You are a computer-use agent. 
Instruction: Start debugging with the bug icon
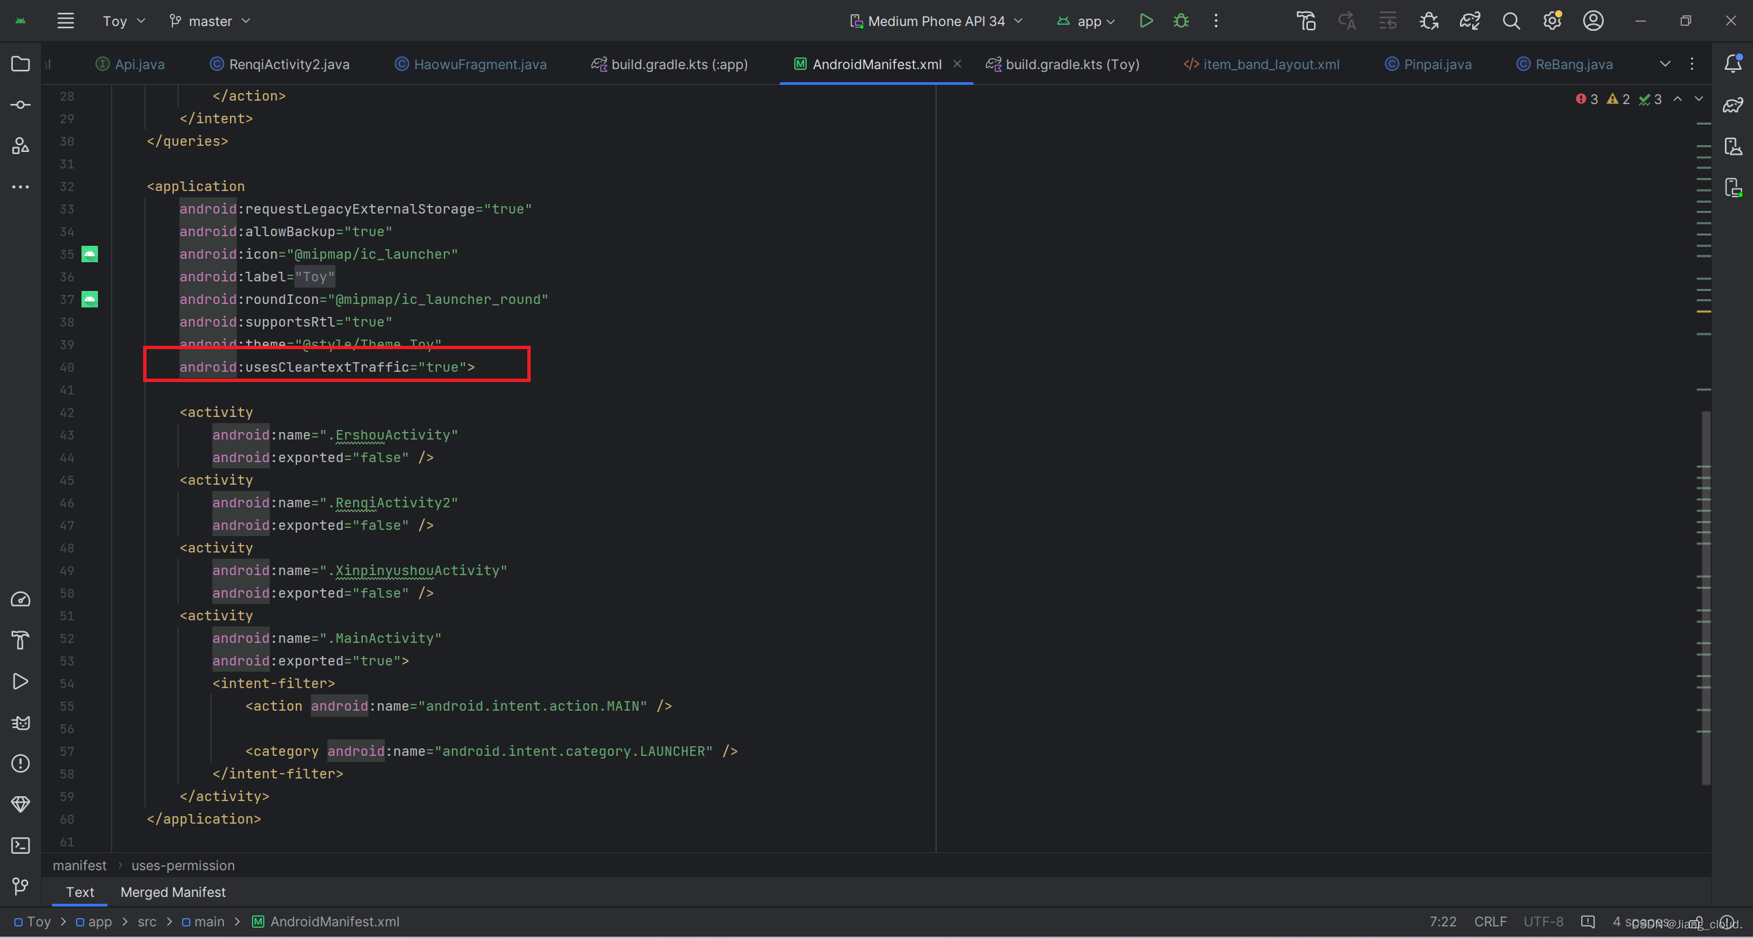(1182, 21)
